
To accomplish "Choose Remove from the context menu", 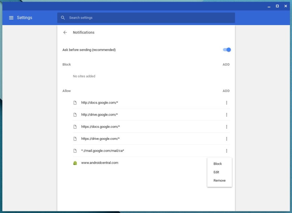I will 219,180.
